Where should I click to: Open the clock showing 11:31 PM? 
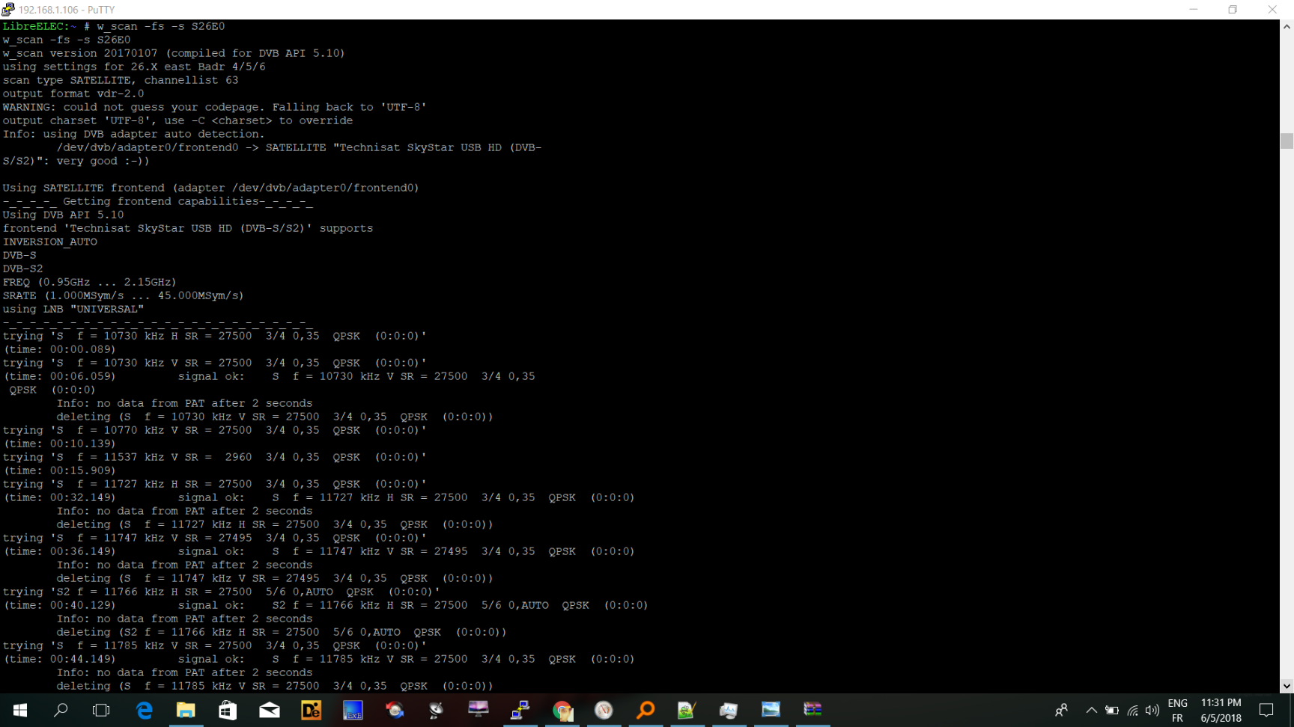tap(1221, 711)
